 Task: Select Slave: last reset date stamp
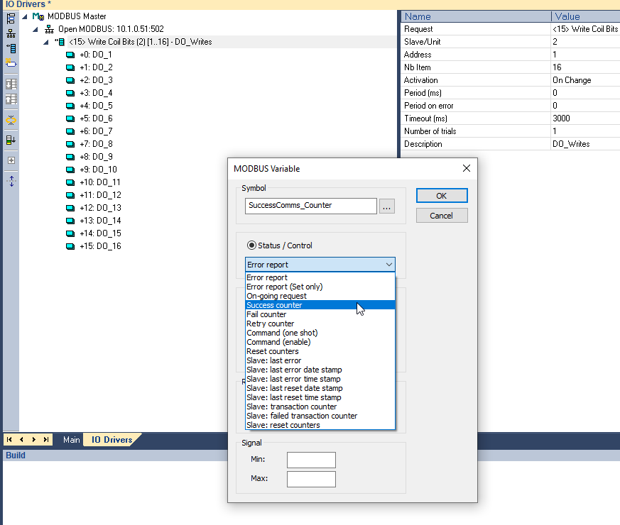[320, 388]
